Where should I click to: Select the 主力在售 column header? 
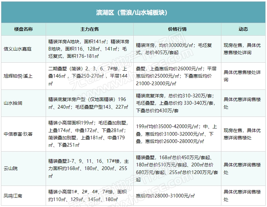tap(90, 29)
